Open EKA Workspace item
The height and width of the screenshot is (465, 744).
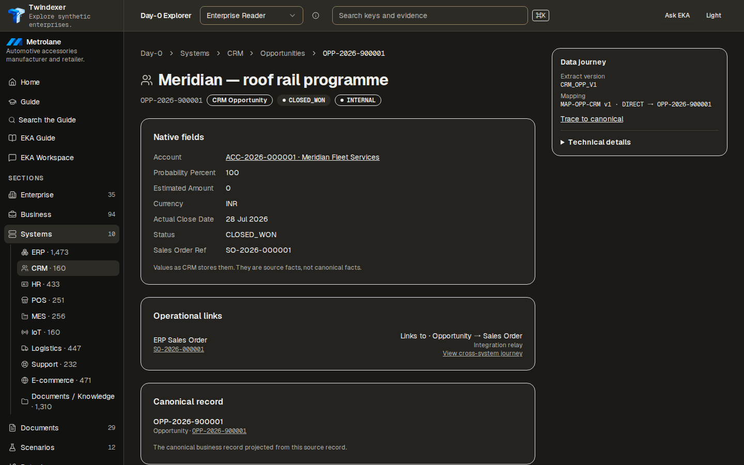coord(61,158)
